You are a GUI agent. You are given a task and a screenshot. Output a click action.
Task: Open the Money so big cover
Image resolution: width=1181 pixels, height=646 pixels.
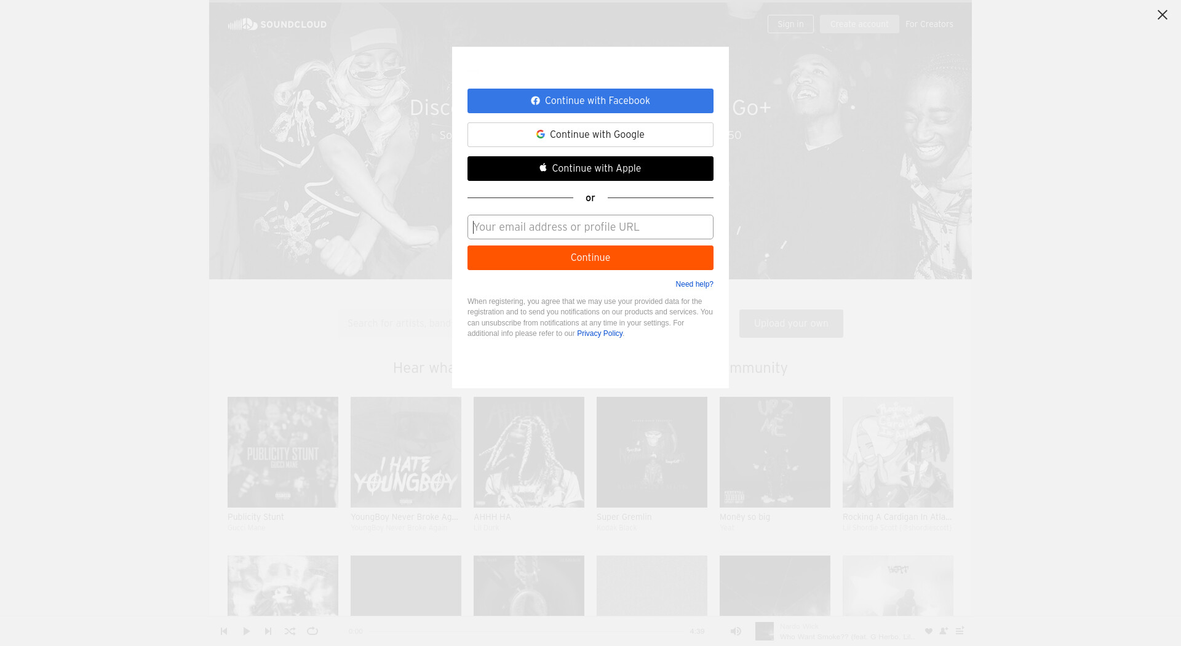click(x=775, y=452)
